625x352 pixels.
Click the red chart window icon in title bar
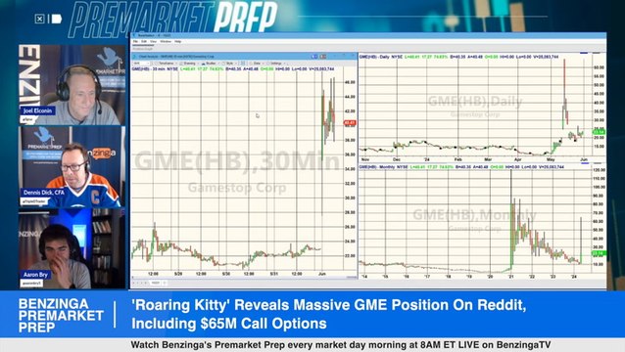(323, 57)
